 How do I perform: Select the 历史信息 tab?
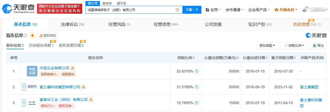point(304,25)
